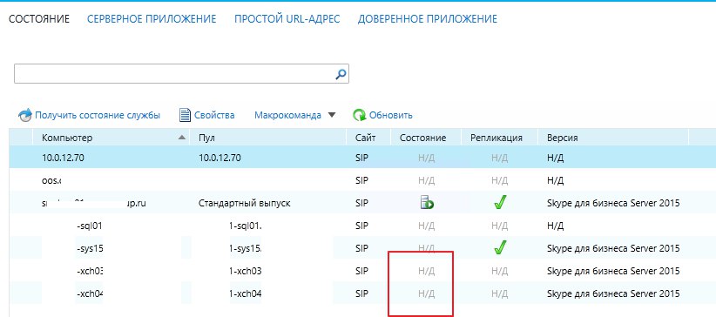The image size is (716, 317).
Task: Click the Обновить button
Action: 382,115
